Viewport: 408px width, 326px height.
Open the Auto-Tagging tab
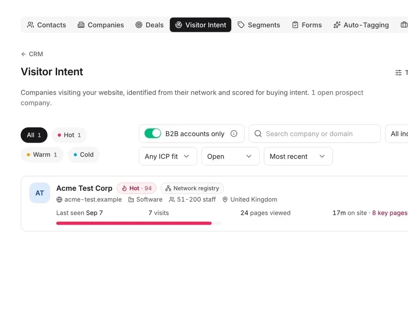[x=361, y=25]
